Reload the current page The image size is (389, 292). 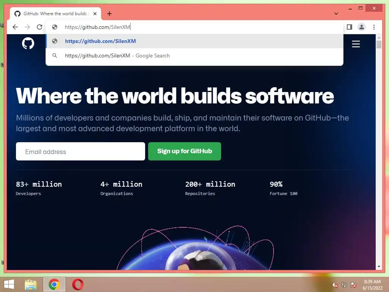click(40, 27)
